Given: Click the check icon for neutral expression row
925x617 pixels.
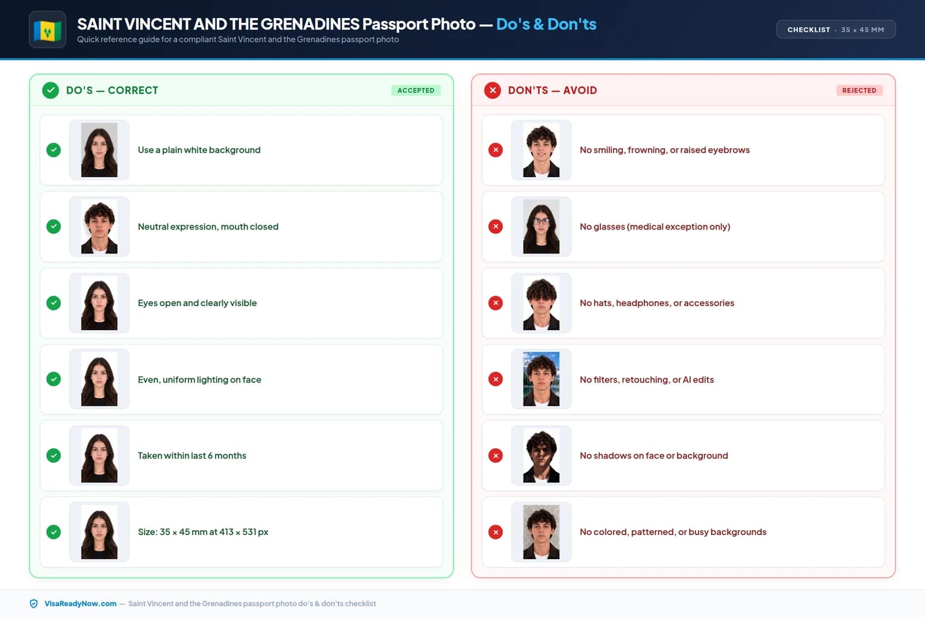Looking at the screenshot, I should click(54, 227).
